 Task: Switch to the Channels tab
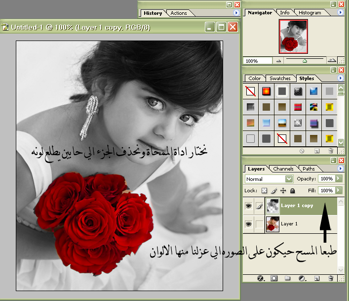tap(283, 169)
